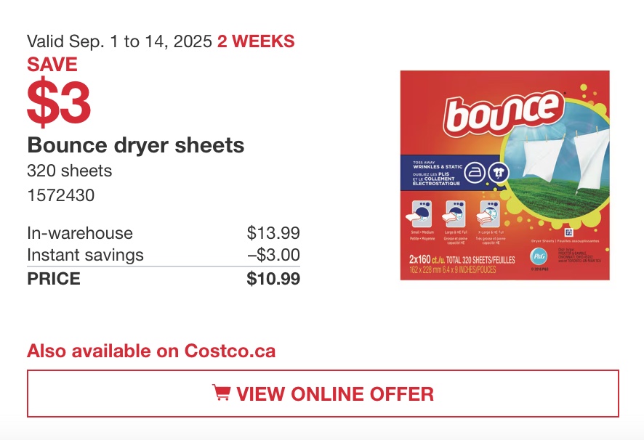This screenshot has width=644, height=440.
Task: Click the white sheets on clothesline in the product image
Action: pyautogui.click(x=560, y=160)
